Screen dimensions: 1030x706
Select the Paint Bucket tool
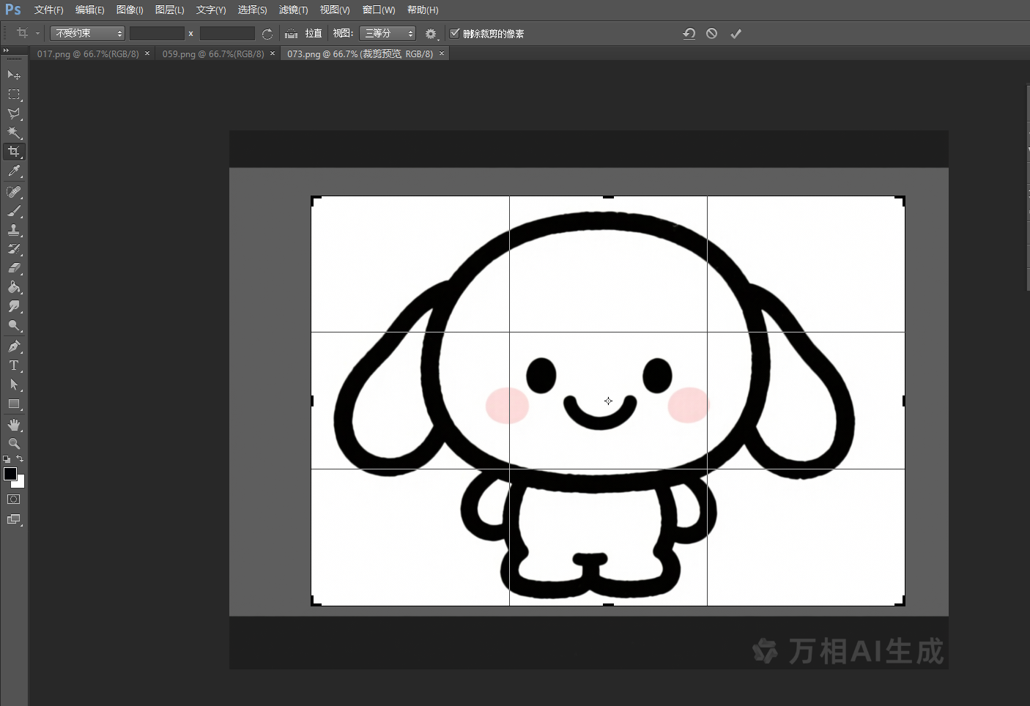14,287
